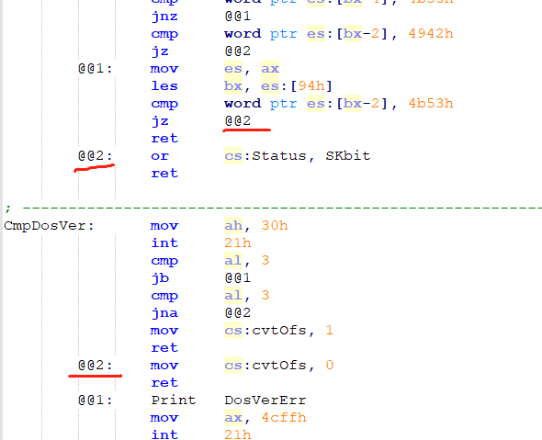
Task: Click the les instruction mnemonic
Action: [x=164, y=86]
